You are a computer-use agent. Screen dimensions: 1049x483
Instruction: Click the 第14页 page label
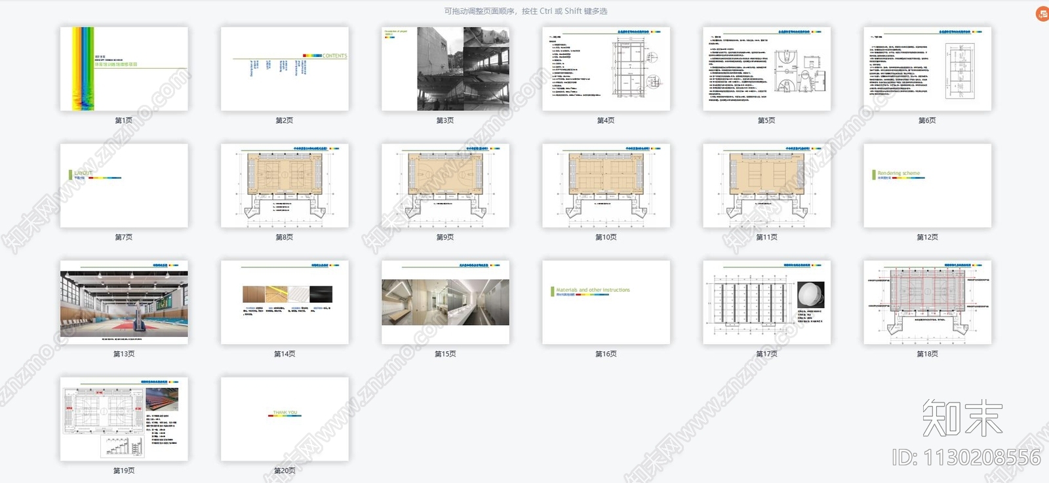pyautogui.click(x=285, y=354)
